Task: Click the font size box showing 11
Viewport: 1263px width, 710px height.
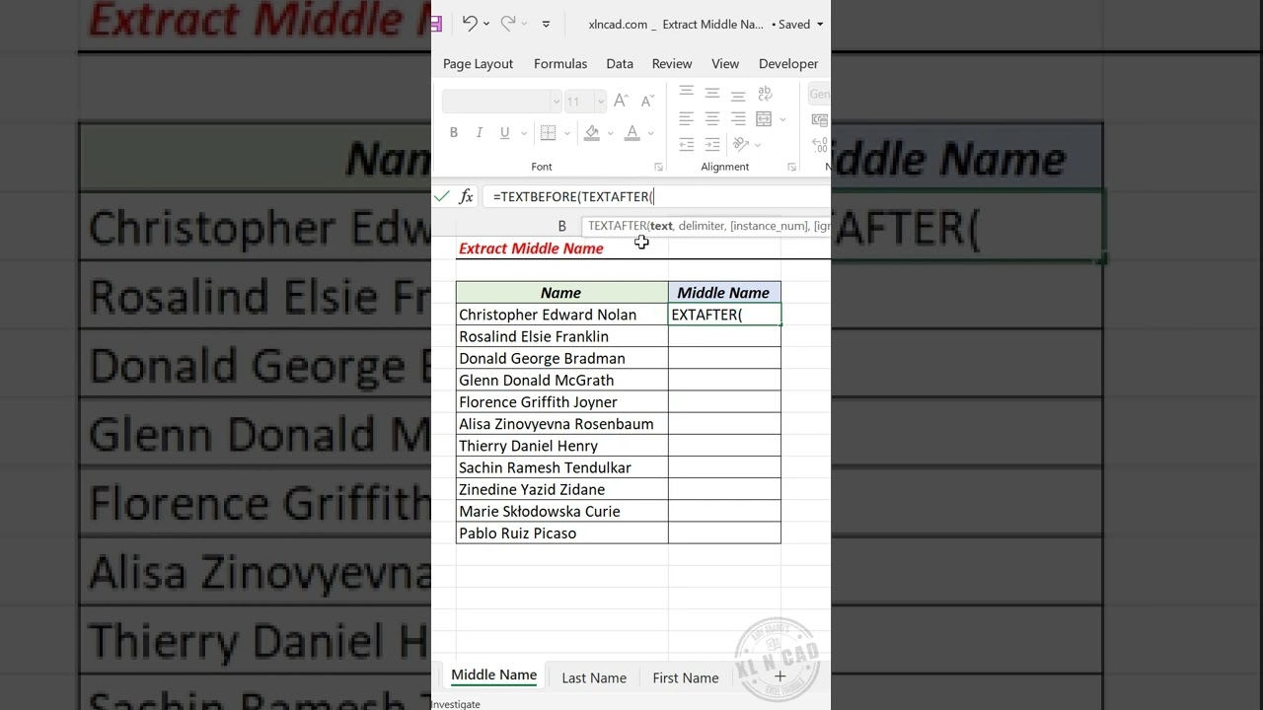Action: click(579, 101)
